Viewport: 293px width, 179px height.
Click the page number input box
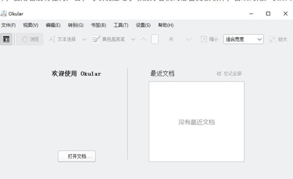(155, 39)
